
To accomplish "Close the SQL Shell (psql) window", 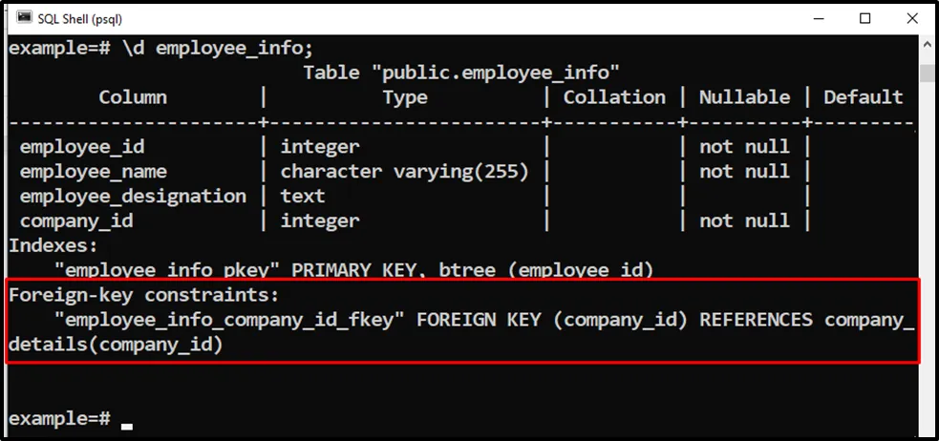I will [x=911, y=18].
